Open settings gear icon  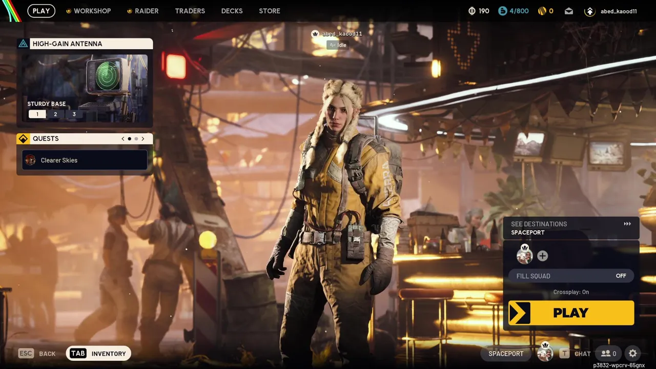[x=633, y=354]
